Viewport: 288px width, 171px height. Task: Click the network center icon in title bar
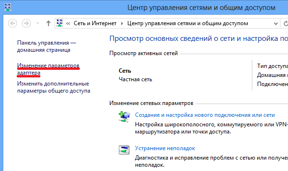[x=8, y=7]
